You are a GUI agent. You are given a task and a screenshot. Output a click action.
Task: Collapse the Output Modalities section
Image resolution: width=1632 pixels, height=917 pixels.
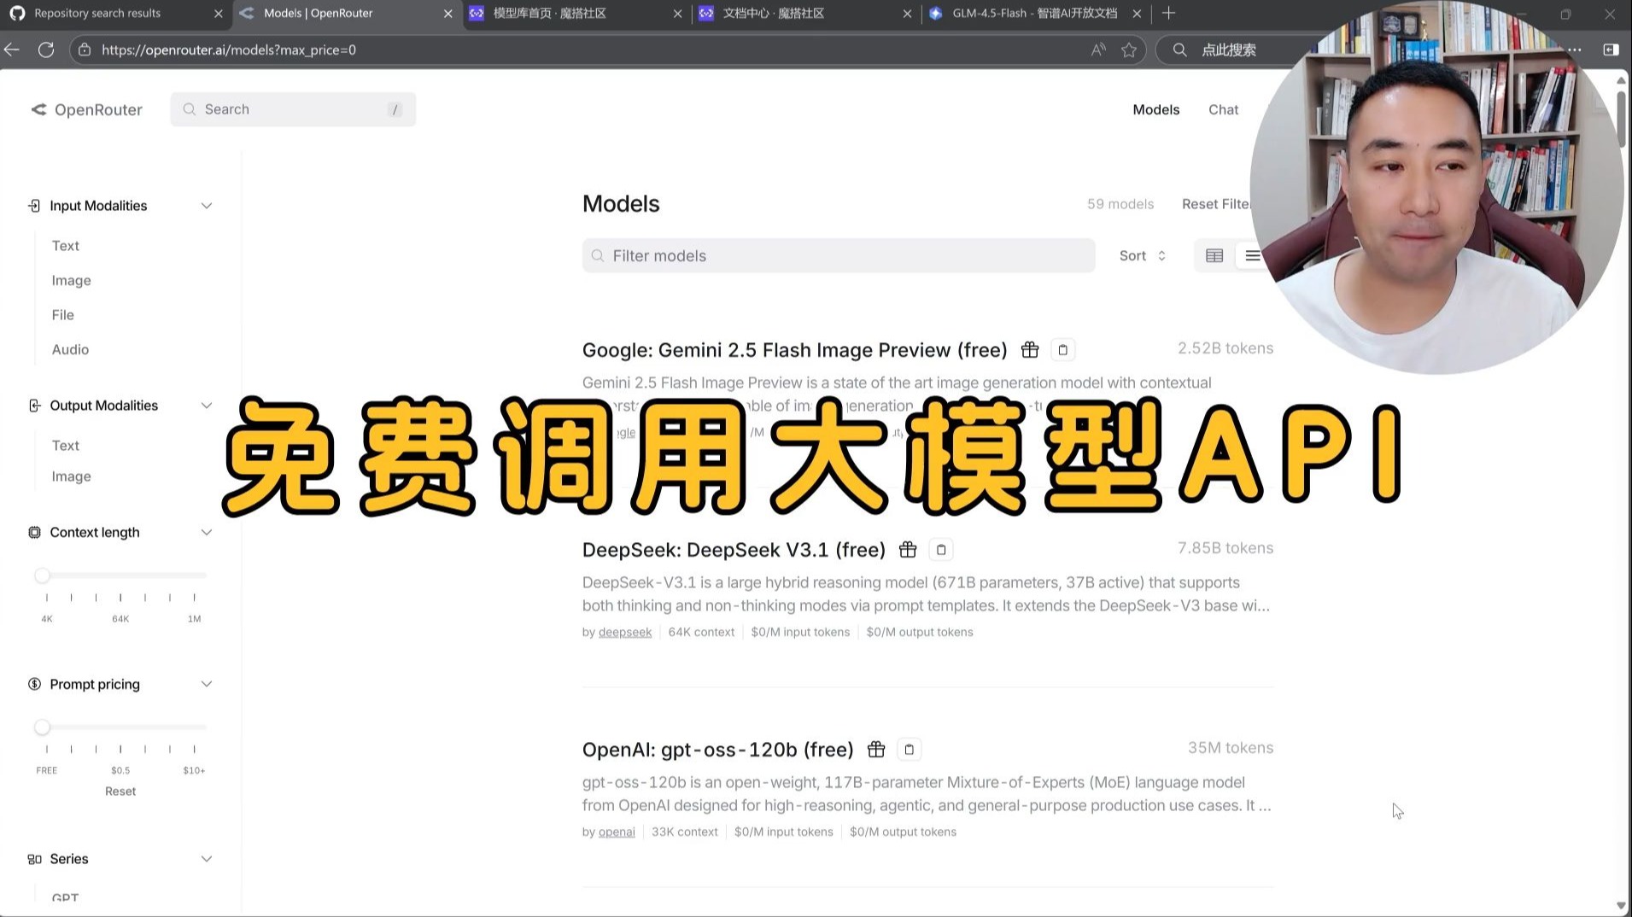[207, 406]
